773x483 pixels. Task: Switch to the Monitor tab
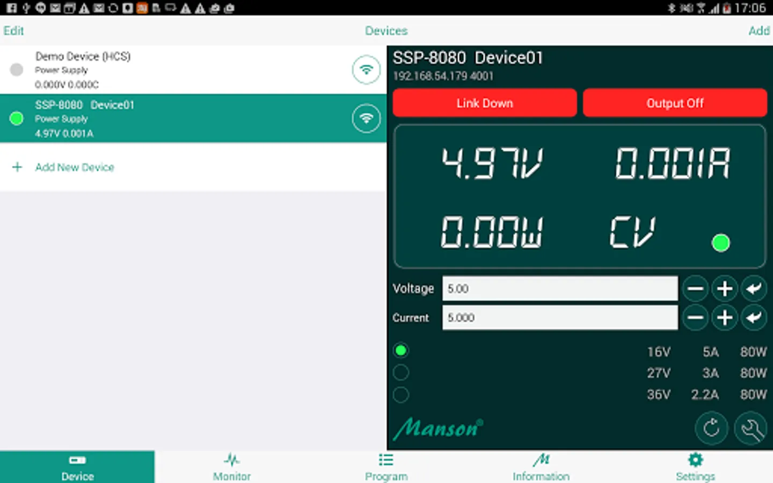[x=232, y=467]
